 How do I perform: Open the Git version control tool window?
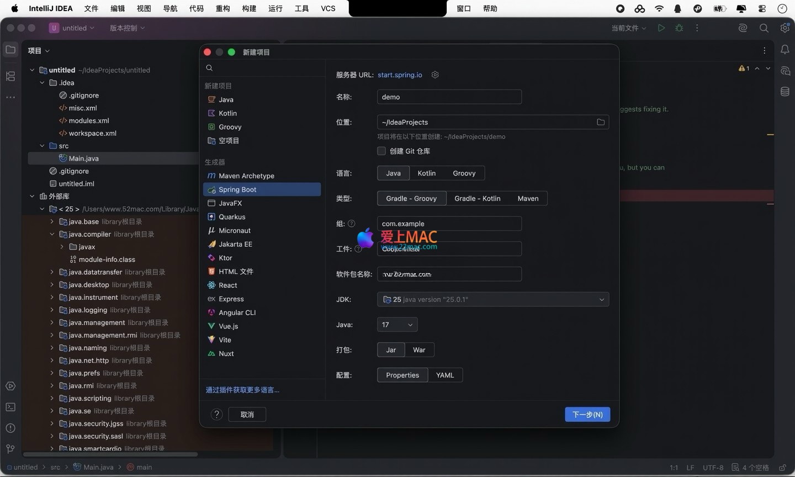(x=10, y=449)
